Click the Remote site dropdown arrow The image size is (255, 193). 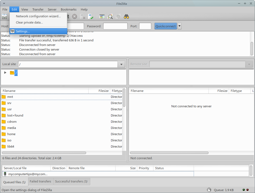(x=249, y=64)
